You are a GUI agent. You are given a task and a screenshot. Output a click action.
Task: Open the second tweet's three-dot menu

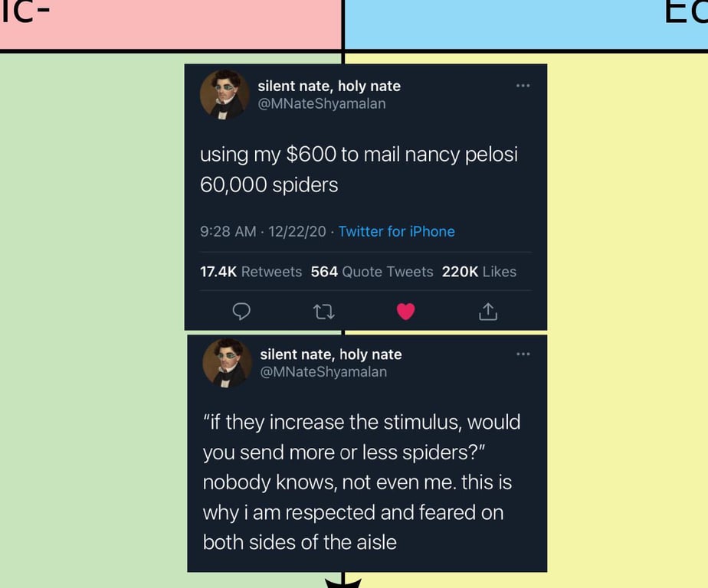pos(523,354)
